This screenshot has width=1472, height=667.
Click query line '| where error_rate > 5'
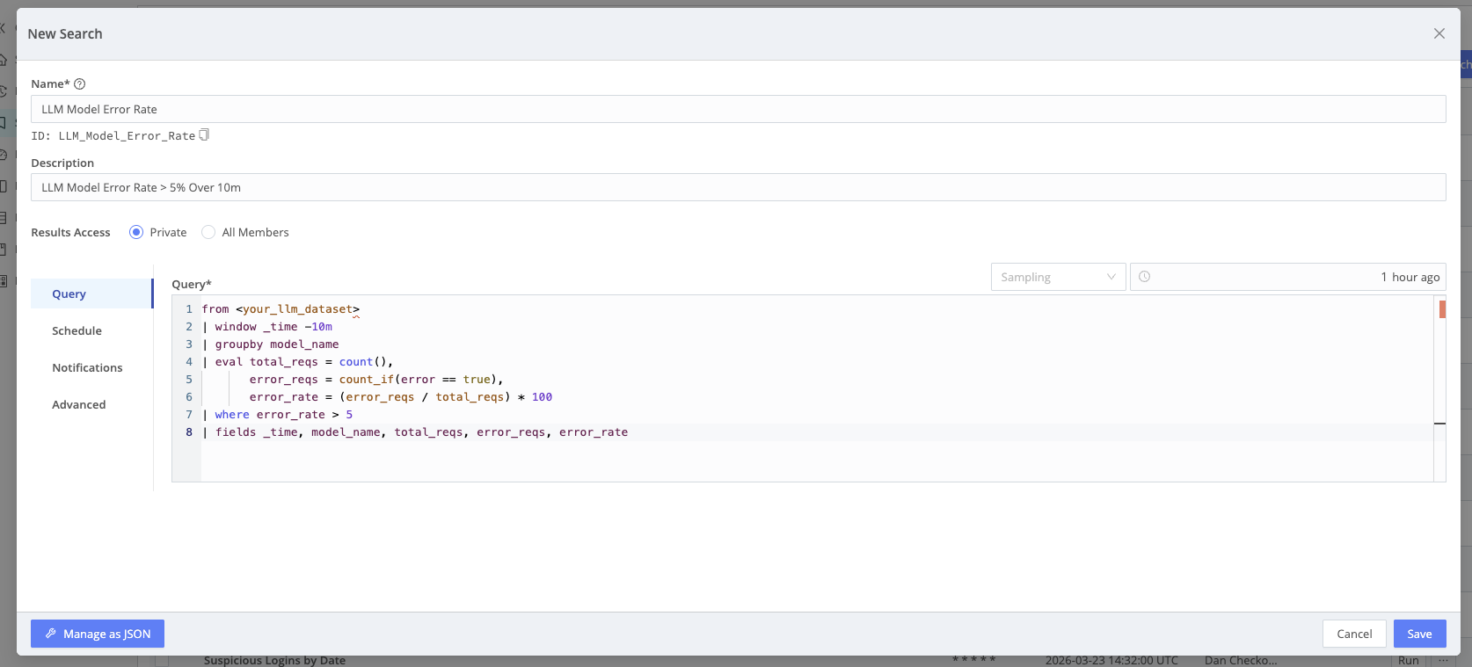pos(277,415)
